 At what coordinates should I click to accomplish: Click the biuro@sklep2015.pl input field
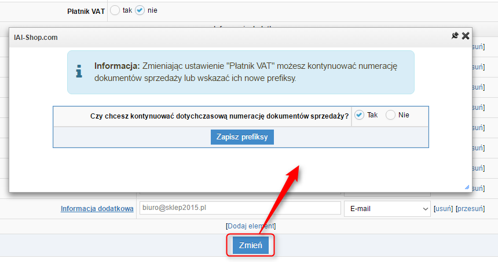[240, 208]
